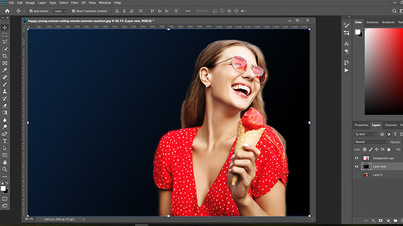
Task: Open the File menu
Action: click(x=11, y=3)
